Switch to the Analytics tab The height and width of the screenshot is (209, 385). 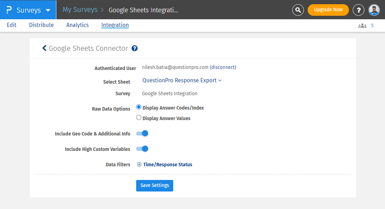[77, 25]
